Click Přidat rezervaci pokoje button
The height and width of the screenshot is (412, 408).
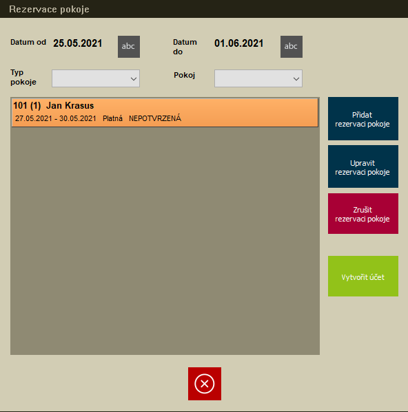point(363,118)
